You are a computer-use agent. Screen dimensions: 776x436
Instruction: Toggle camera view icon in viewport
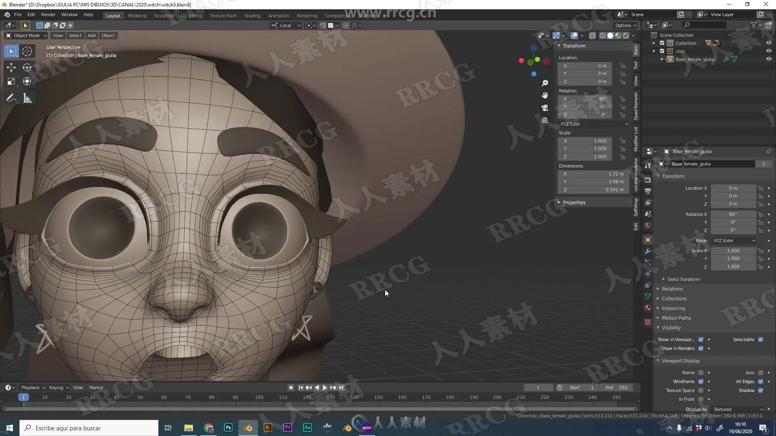tap(545, 108)
